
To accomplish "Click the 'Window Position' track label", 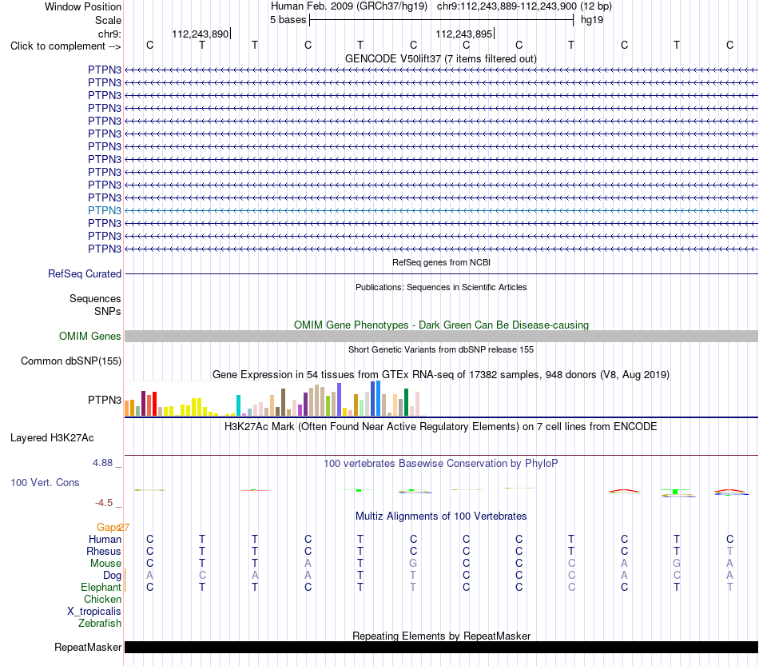I will (83, 6).
